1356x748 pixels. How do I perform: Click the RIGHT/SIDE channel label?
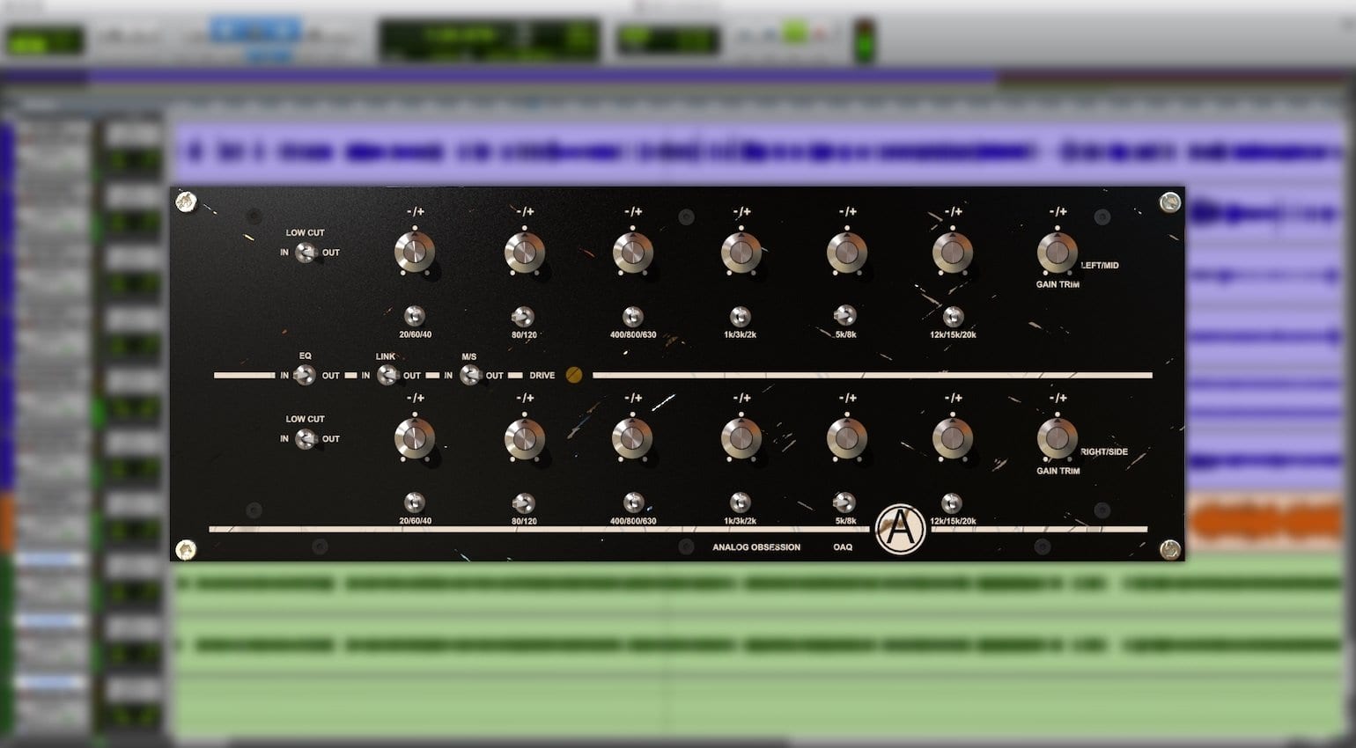click(1104, 452)
